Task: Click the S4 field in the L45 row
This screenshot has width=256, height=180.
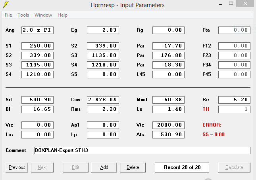Action: tap(37, 74)
